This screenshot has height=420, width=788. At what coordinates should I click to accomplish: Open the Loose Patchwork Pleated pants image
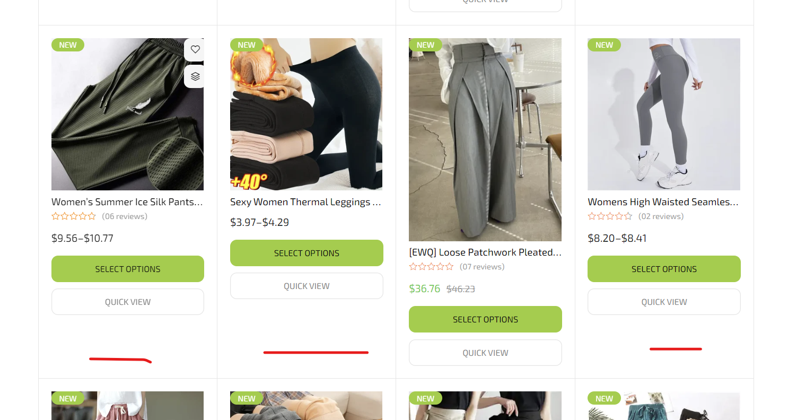tap(485, 139)
